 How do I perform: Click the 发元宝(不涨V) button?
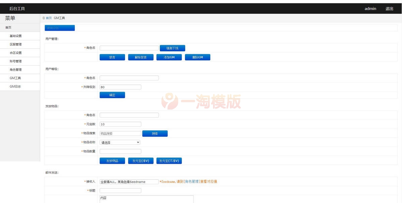coord(169,160)
